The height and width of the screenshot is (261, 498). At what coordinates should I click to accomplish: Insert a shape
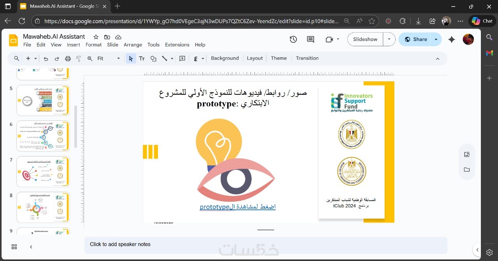click(x=153, y=59)
